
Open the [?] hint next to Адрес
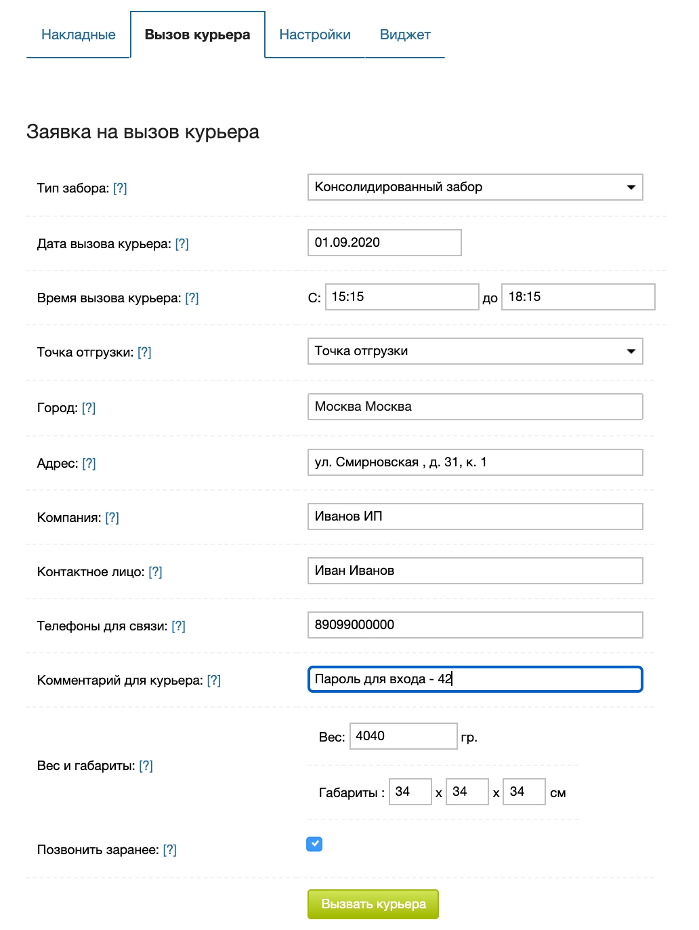coord(89,464)
